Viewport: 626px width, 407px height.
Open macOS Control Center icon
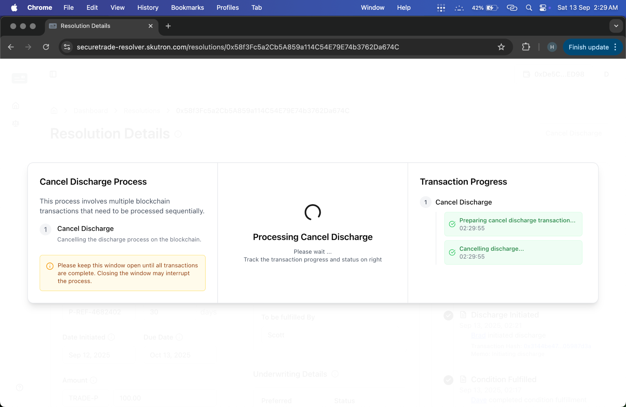tap(543, 8)
